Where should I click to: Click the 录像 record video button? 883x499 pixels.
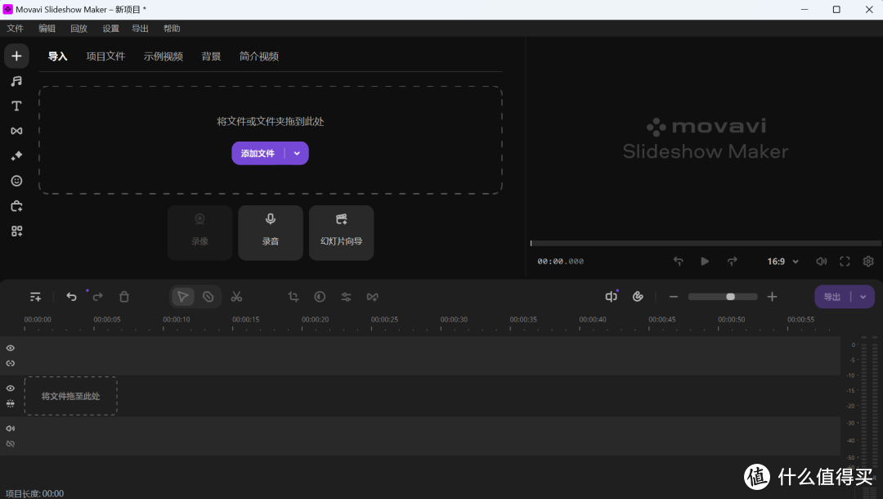coord(200,232)
